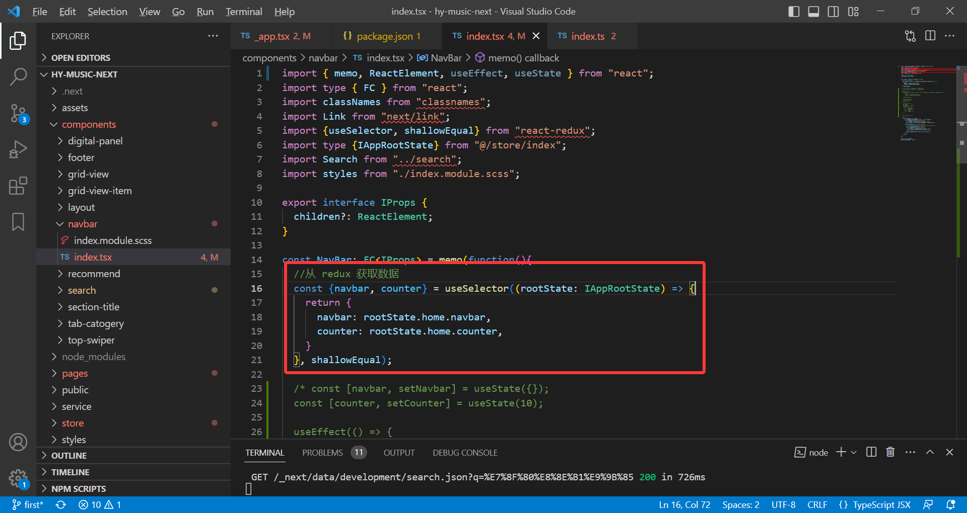Expand the NPM SCRIPTS section
The image size is (967, 513).
coord(133,489)
